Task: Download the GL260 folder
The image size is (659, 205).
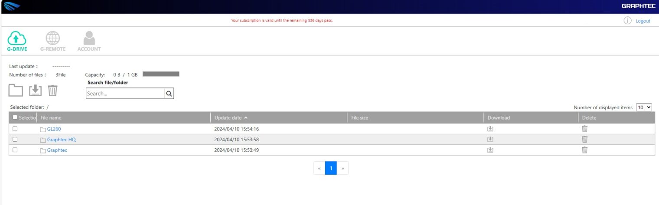Action: point(490,129)
